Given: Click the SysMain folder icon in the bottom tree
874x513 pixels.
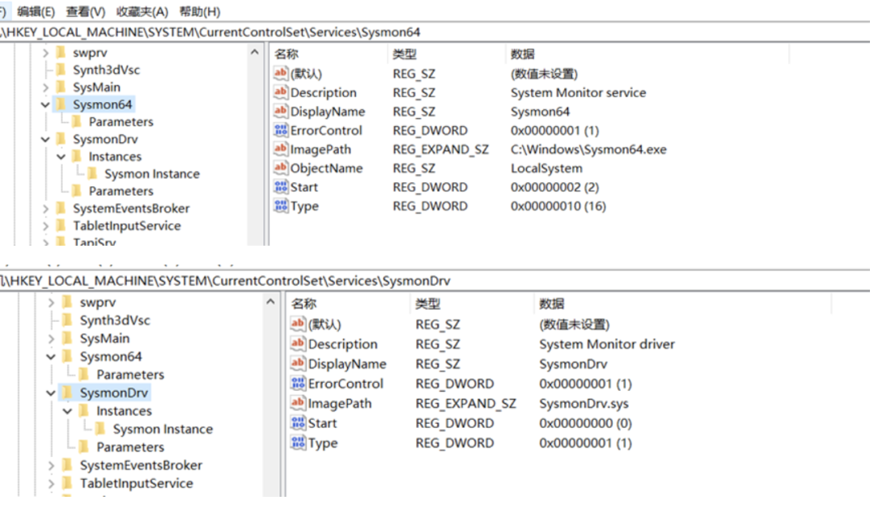Looking at the screenshot, I should pos(68,338).
